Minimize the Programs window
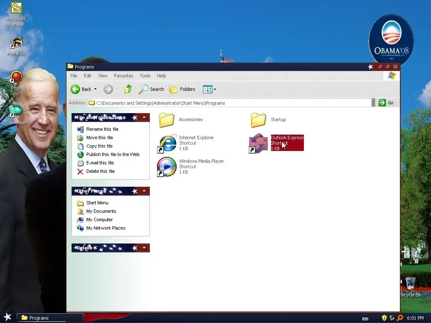431x323 pixels. pyautogui.click(x=380, y=67)
